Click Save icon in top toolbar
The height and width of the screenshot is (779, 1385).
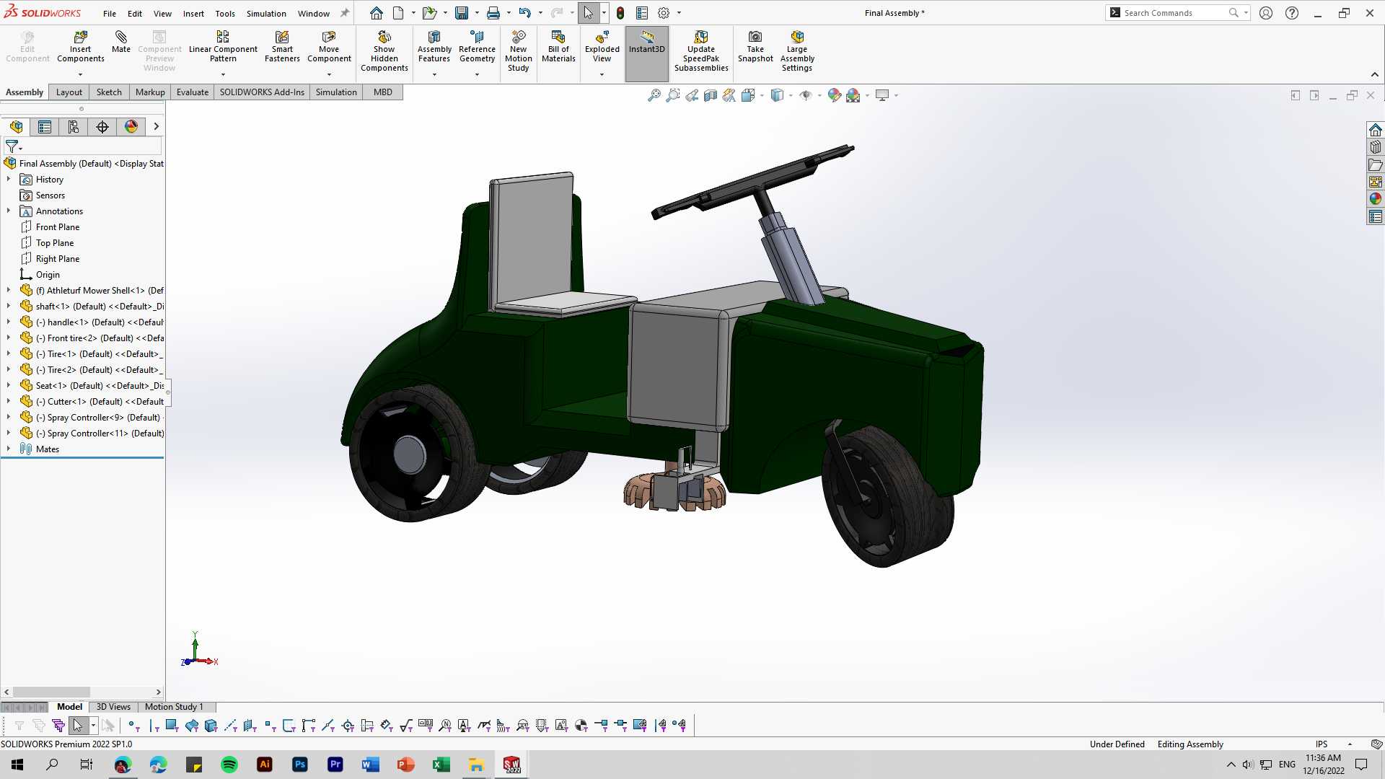point(462,13)
